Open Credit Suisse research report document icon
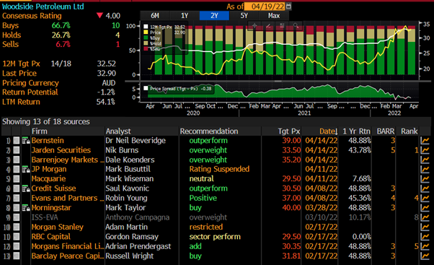 [x=26, y=188]
